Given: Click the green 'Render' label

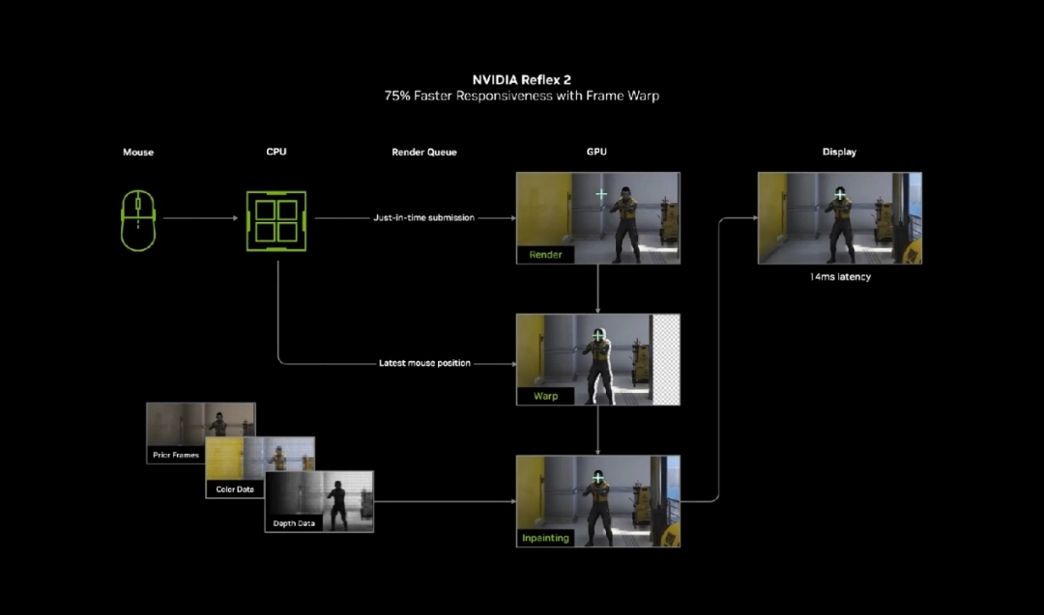Looking at the screenshot, I should point(545,255).
